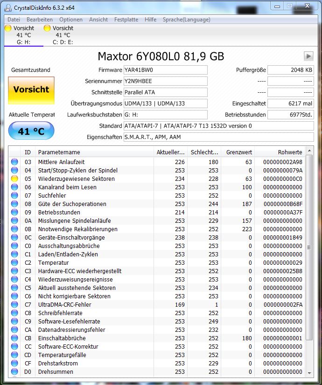The image size is (322, 385).
Task: Click the Seriennummer field Y2N9HBEE
Action: pyautogui.click(x=165, y=81)
